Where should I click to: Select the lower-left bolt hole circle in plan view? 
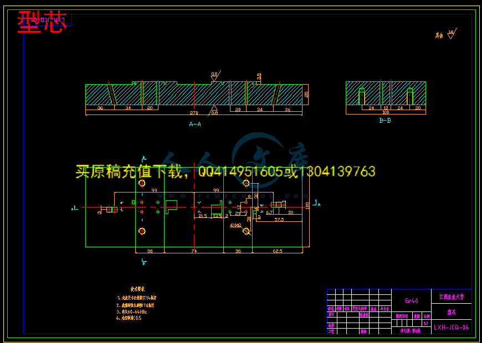[142, 231]
